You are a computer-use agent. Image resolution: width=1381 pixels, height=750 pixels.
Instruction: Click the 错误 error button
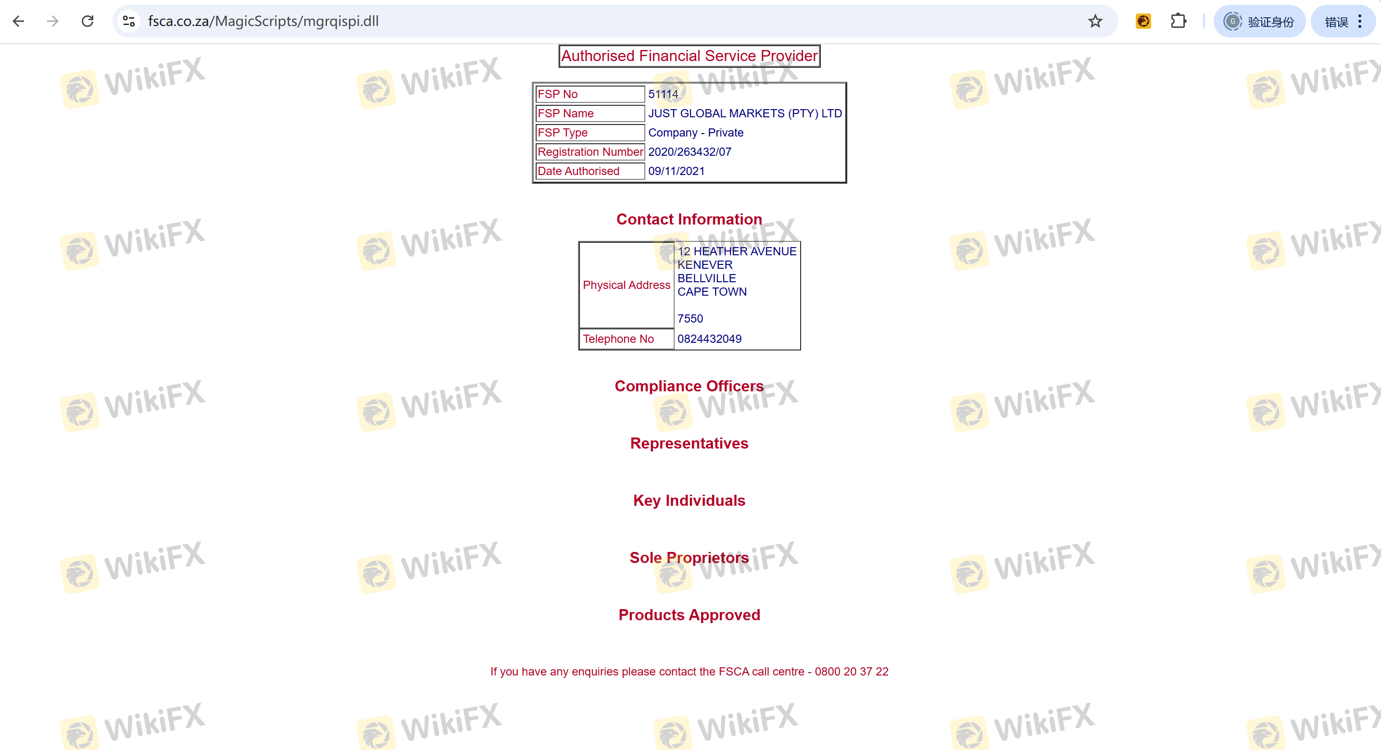coord(1335,22)
